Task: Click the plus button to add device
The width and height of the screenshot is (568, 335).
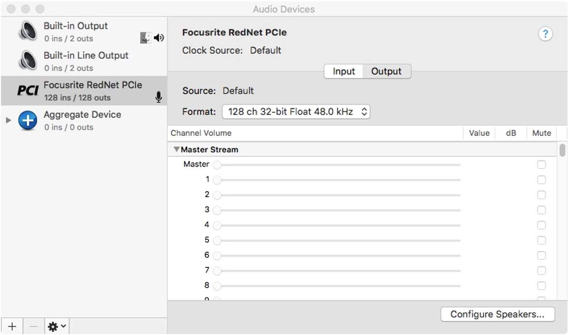Action: point(12,327)
